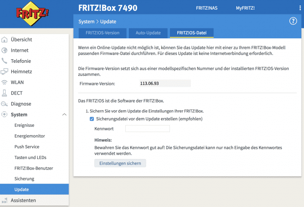Click the Diagnose icon in sidebar
Viewport: 304px width, 207px height.
(5, 104)
